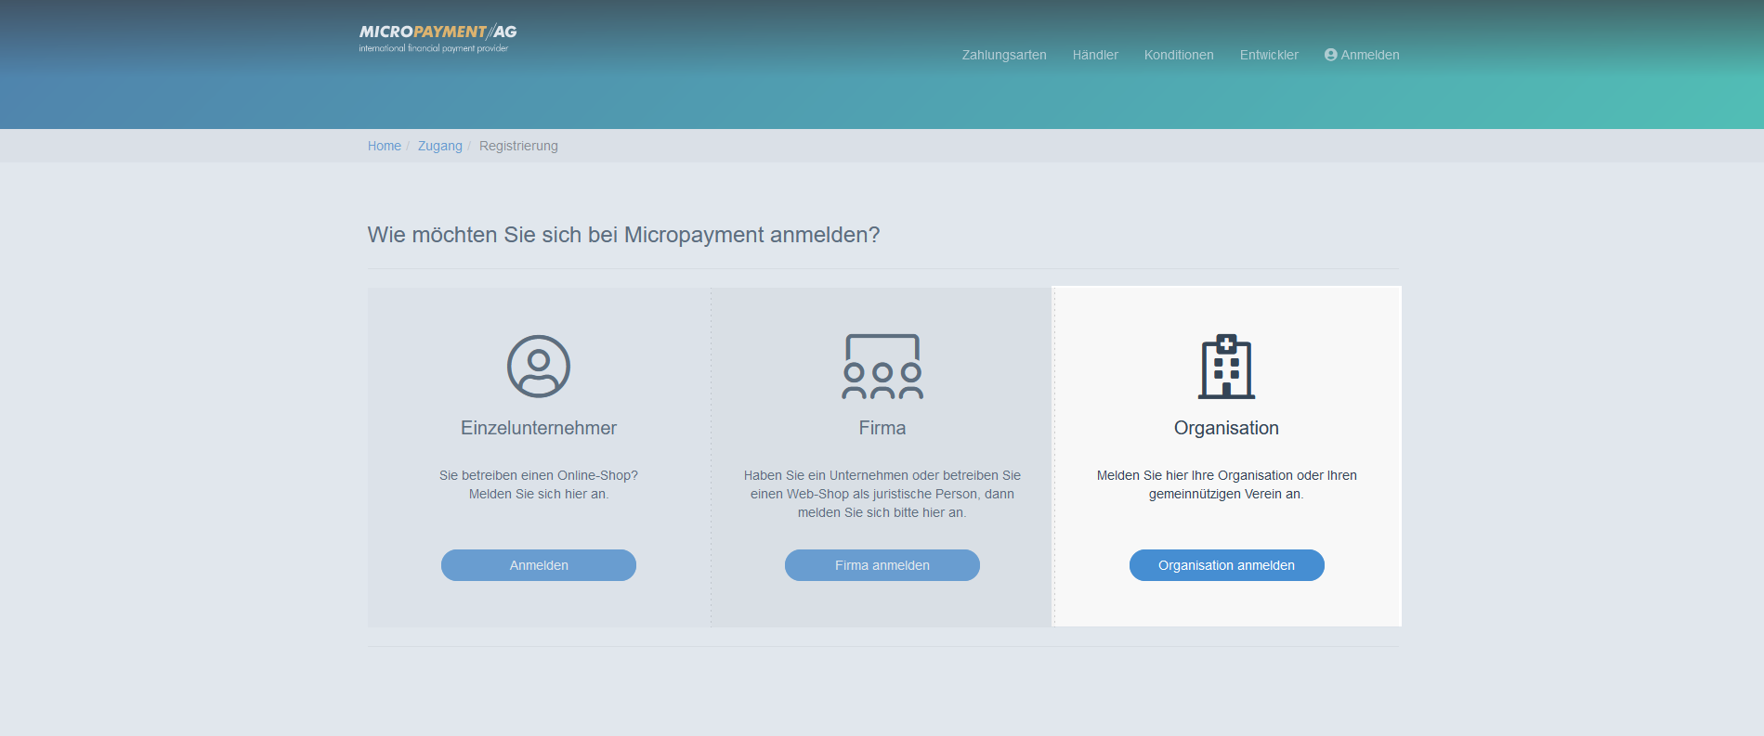Click the Firma anmelden button
Viewport: 1764px width, 736px height.
pos(882,565)
